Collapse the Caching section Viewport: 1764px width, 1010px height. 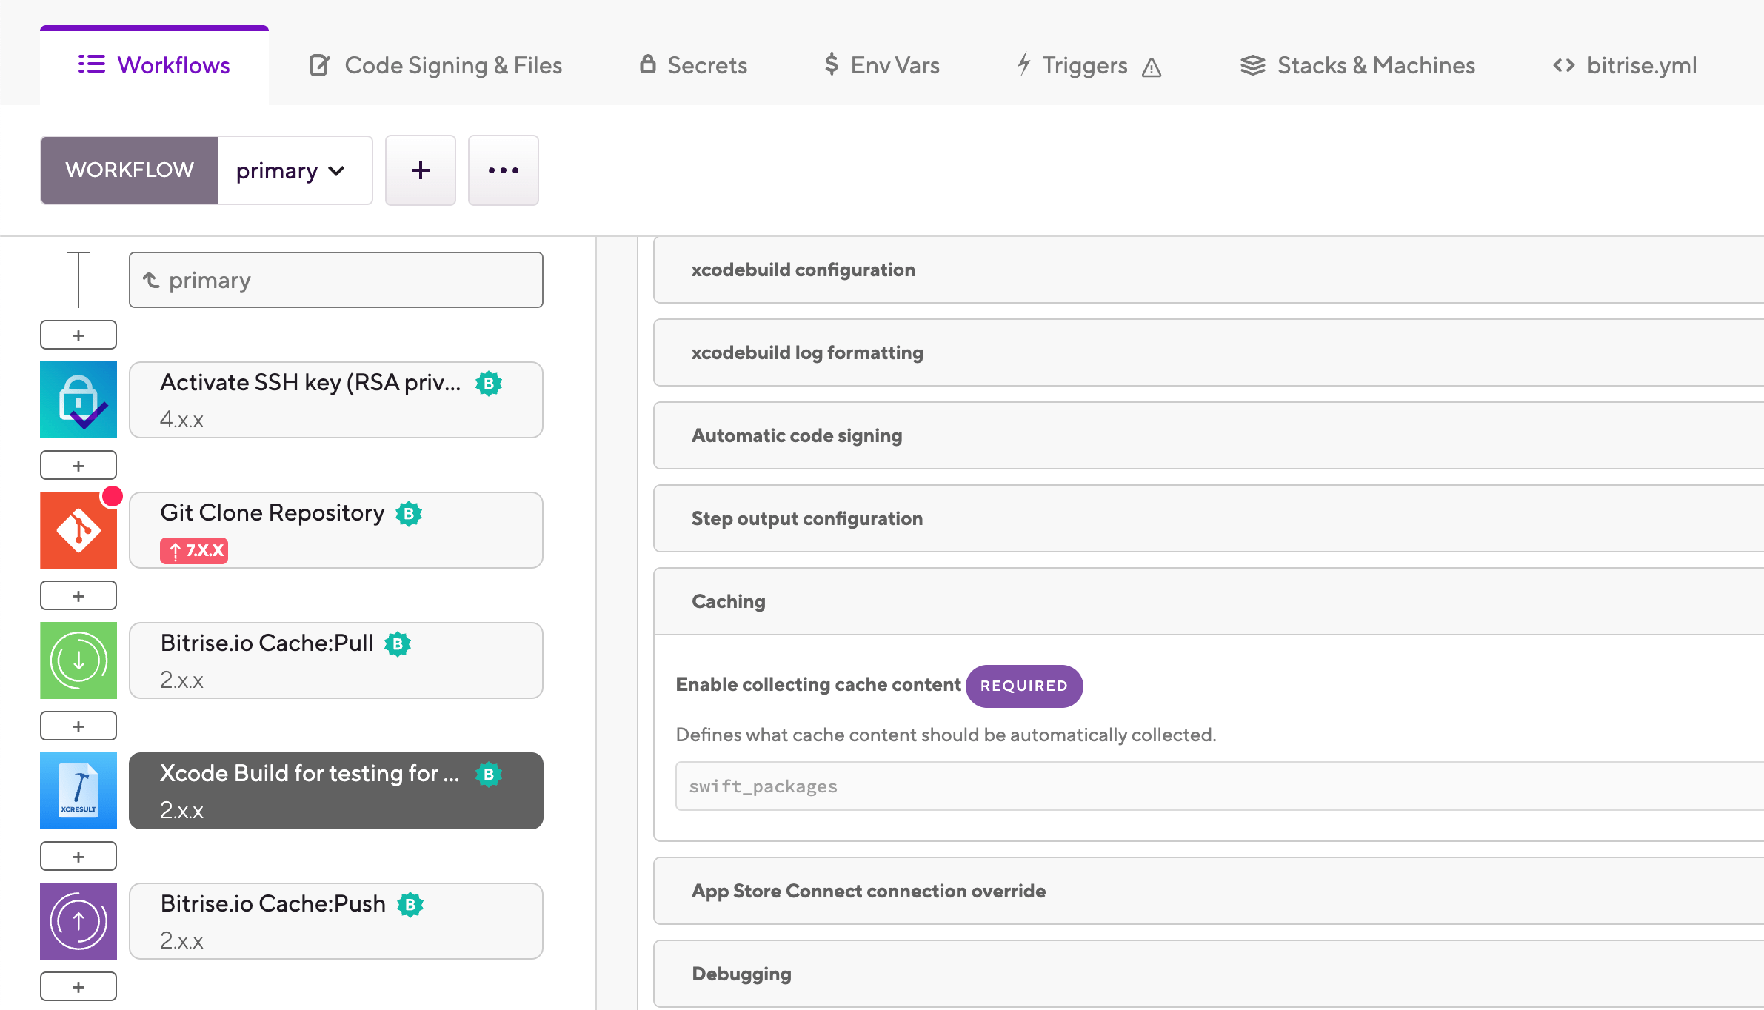[x=728, y=601]
